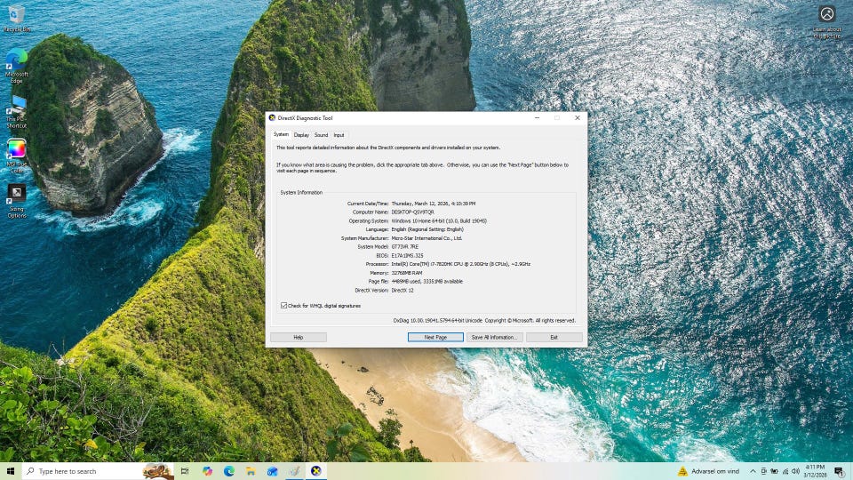Click the taskbar clock and date
Screen dimensions: 853x480
coord(815,471)
